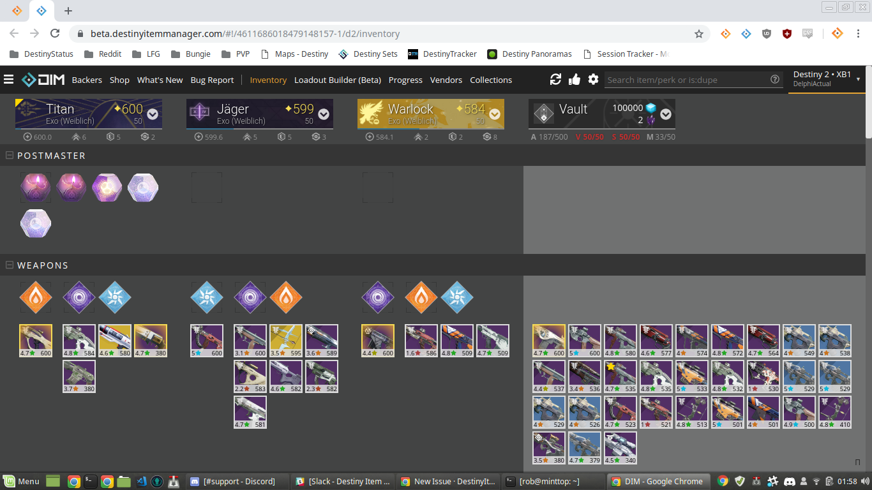Open the Destiny 2 XB1 account dropdown
Viewport: 872px width, 490px height.
pos(825,78)
